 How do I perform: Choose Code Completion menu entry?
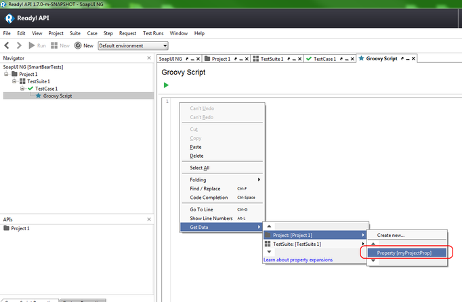click(x=222, y=198)
